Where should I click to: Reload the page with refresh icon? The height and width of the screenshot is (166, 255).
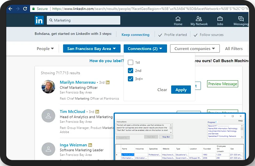tap(25, 8)
